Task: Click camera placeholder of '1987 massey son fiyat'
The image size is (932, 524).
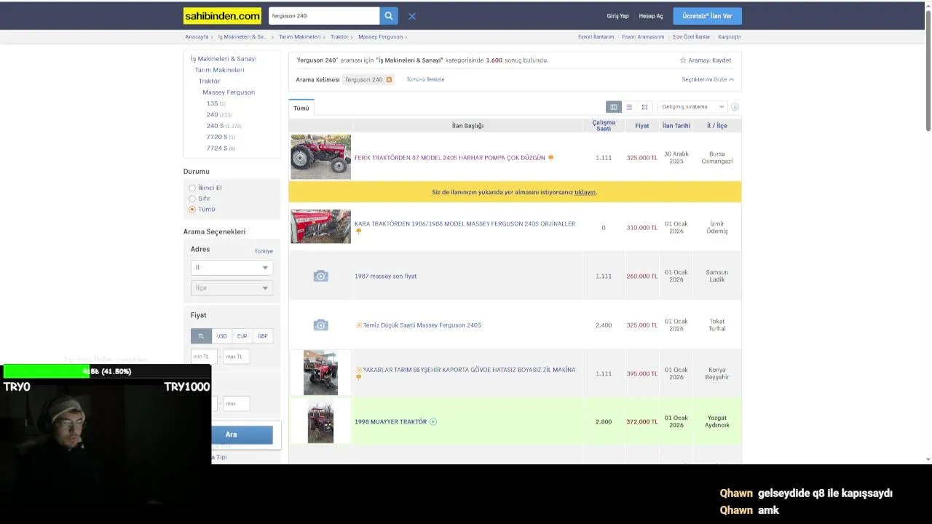Action: [320, 276]
